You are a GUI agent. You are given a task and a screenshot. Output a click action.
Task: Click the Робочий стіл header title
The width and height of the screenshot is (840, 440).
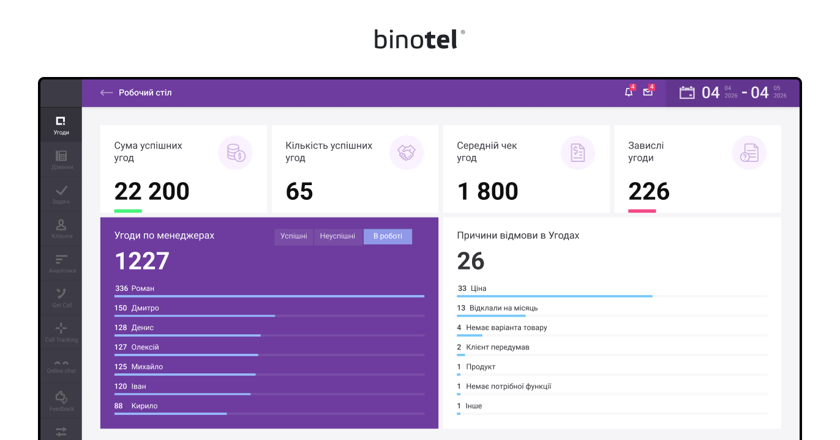point(145,93)
